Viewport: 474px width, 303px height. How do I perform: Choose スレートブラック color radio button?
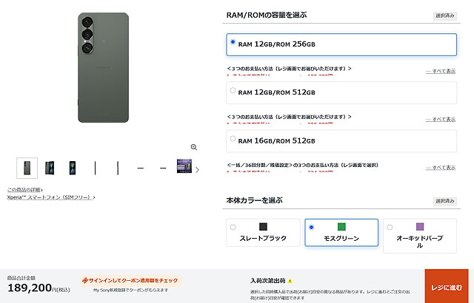point(233,227)
